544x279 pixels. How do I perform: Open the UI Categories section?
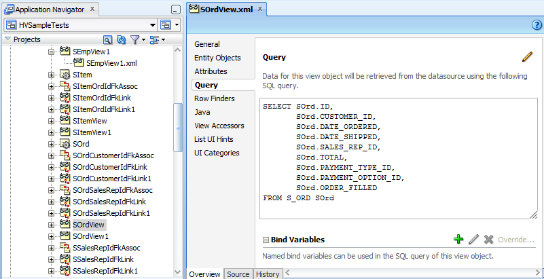click(x=217, y=153)
